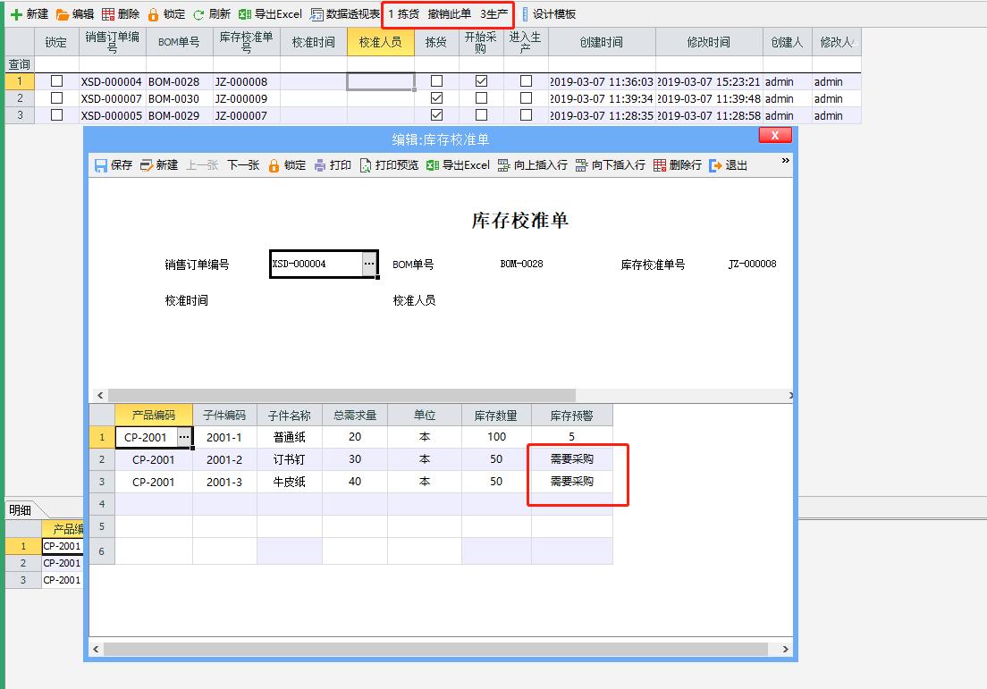Click 导出Excel icon in the edit dialog
987x689 pixels.
[433, 165]
